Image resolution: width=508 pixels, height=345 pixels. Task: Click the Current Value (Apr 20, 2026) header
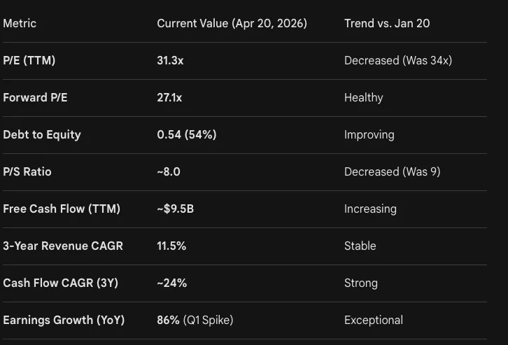pyautogui.click(x=232, y=24)
